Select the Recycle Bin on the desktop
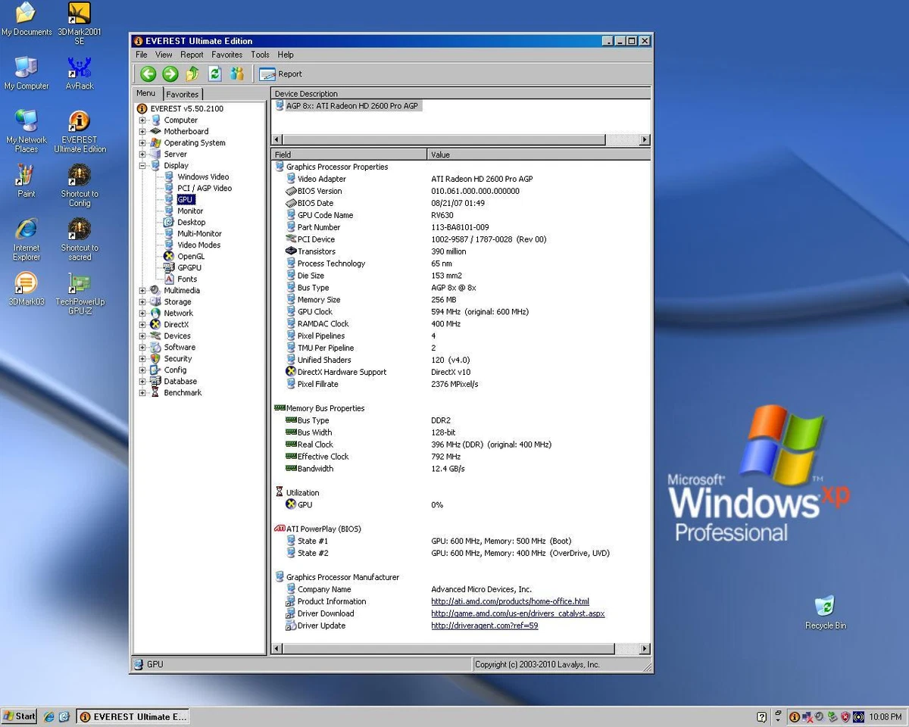Image resolution: width=909 pixels, height=727 pixels. (x=825, y=613)
